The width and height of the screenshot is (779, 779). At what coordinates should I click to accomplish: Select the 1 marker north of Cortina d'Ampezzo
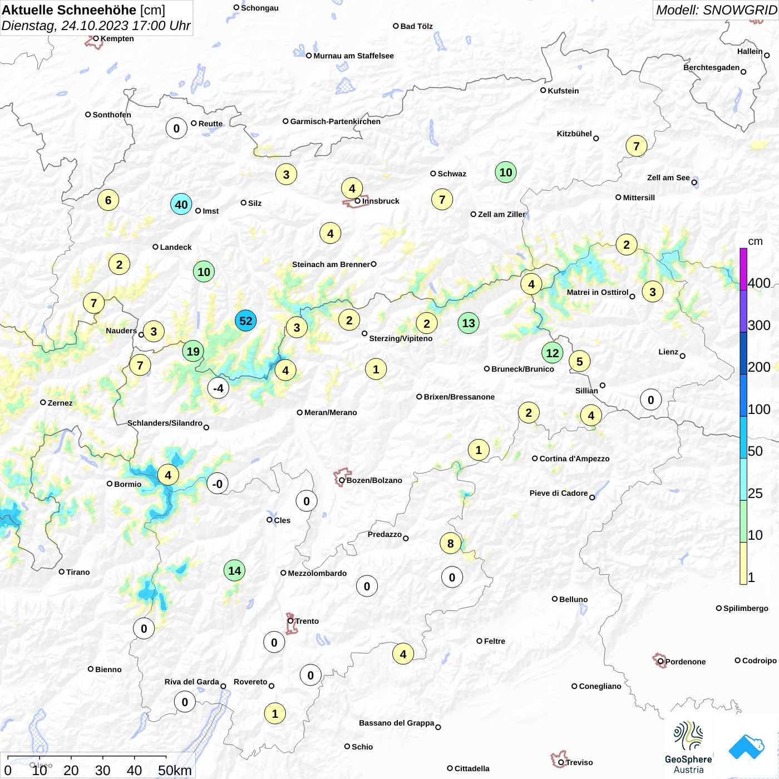[x=479, y=450]
